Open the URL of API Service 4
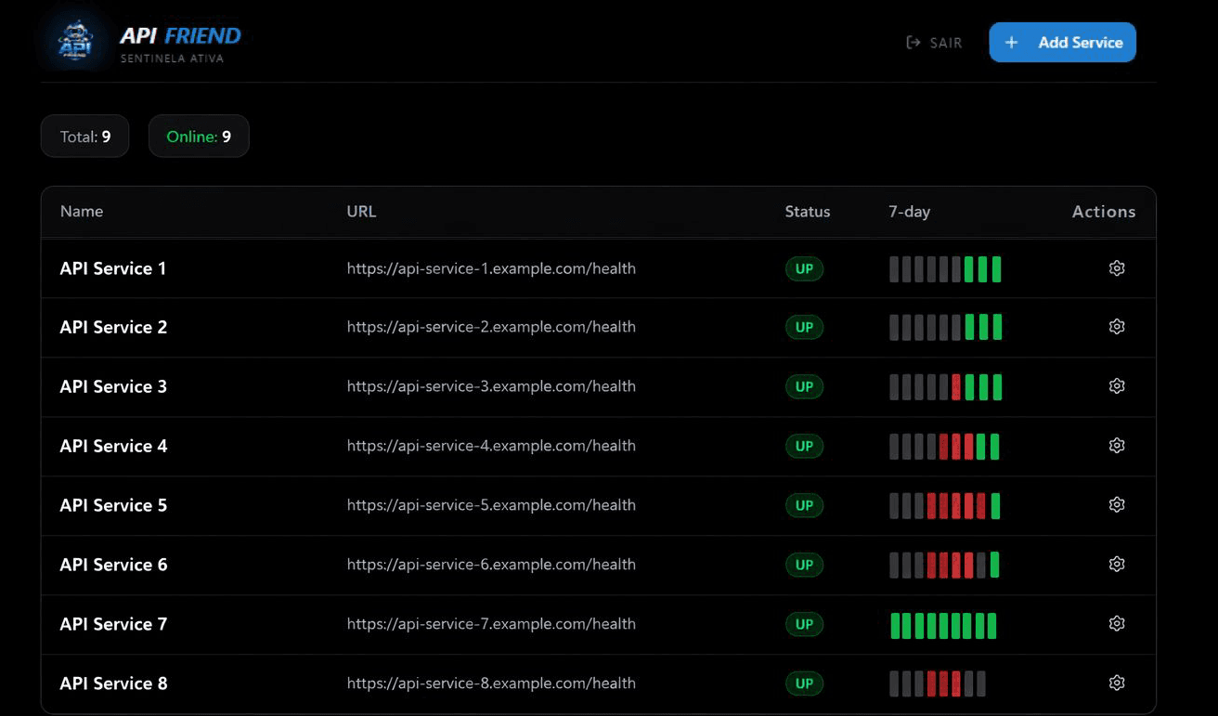1218x716 pixels. click(490, 446)
